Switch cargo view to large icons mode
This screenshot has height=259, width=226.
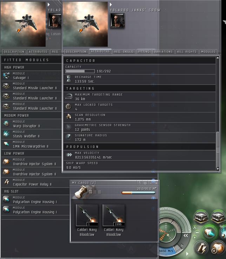pos(91,192)
